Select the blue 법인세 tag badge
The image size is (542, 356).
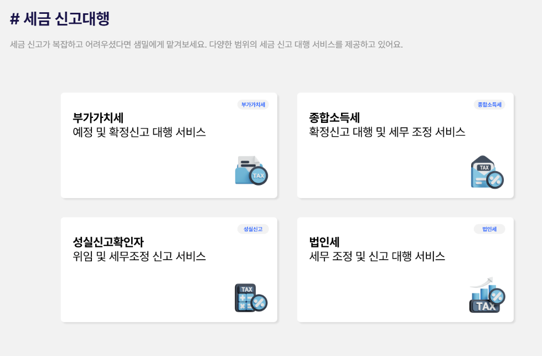click(489, 229)
